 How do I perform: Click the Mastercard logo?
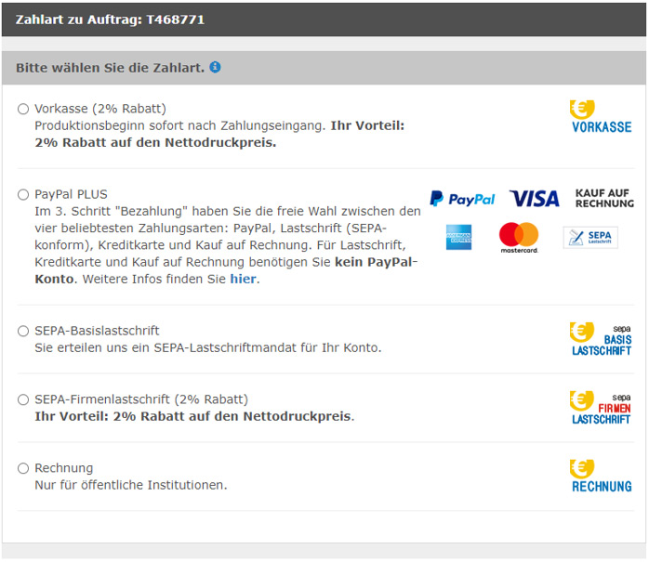pyautogui.click(x=519, y=238)
